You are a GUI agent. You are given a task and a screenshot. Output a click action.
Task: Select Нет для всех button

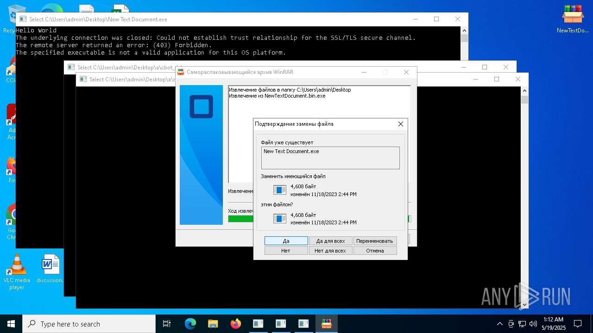point(330,251)
